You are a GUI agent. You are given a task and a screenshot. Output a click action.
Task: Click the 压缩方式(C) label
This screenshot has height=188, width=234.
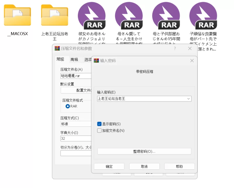(70, 118)
